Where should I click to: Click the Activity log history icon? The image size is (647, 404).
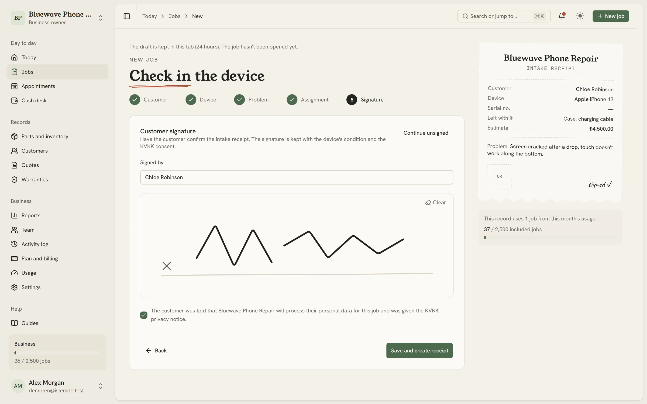click(14, 244)
